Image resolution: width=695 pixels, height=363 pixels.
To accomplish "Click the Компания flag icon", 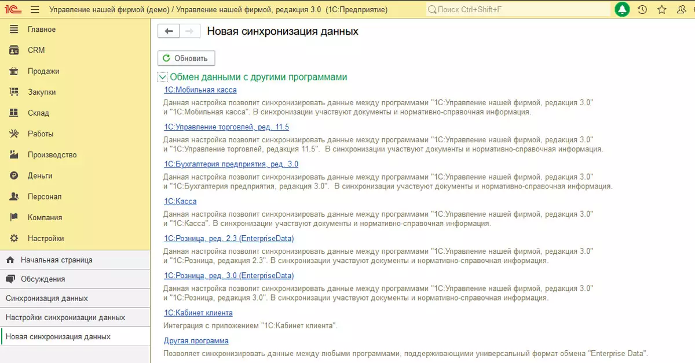I will click(x=15, y=217).
